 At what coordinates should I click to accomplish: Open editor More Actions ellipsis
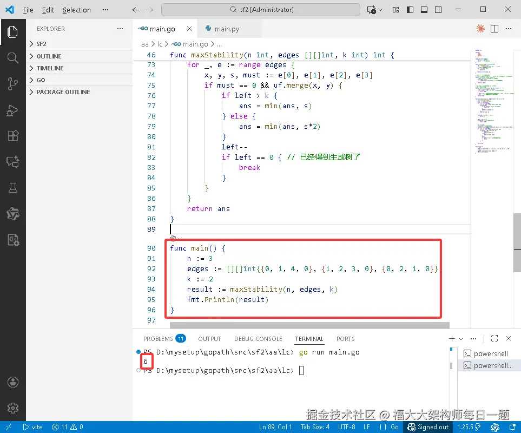(x=509, y=29)
